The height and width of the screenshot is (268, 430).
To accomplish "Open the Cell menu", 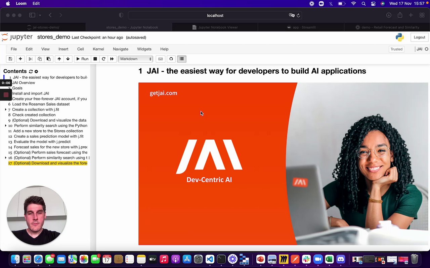I will coord(81,49).
